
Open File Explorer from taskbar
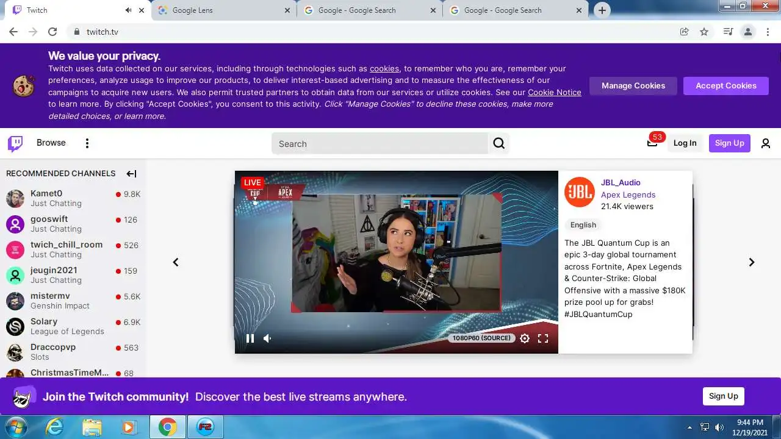click(92, 427)
